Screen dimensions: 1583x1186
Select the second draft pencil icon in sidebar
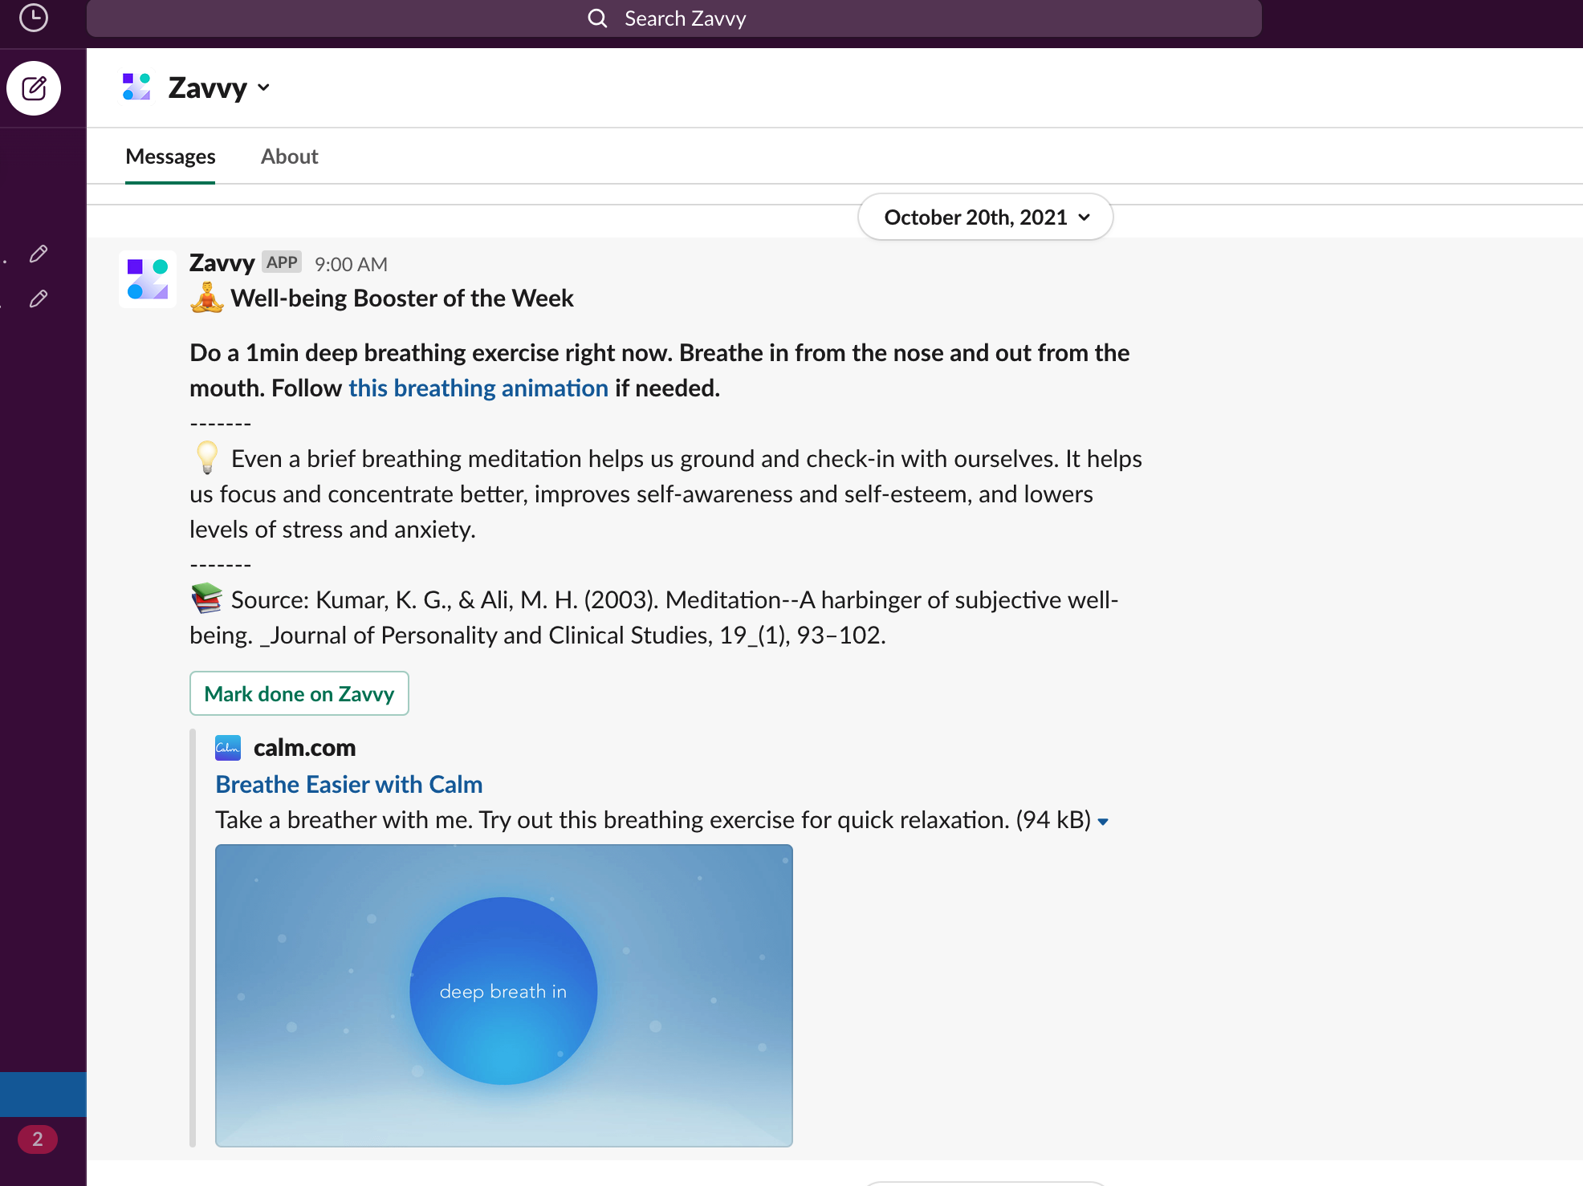point(38,299)
